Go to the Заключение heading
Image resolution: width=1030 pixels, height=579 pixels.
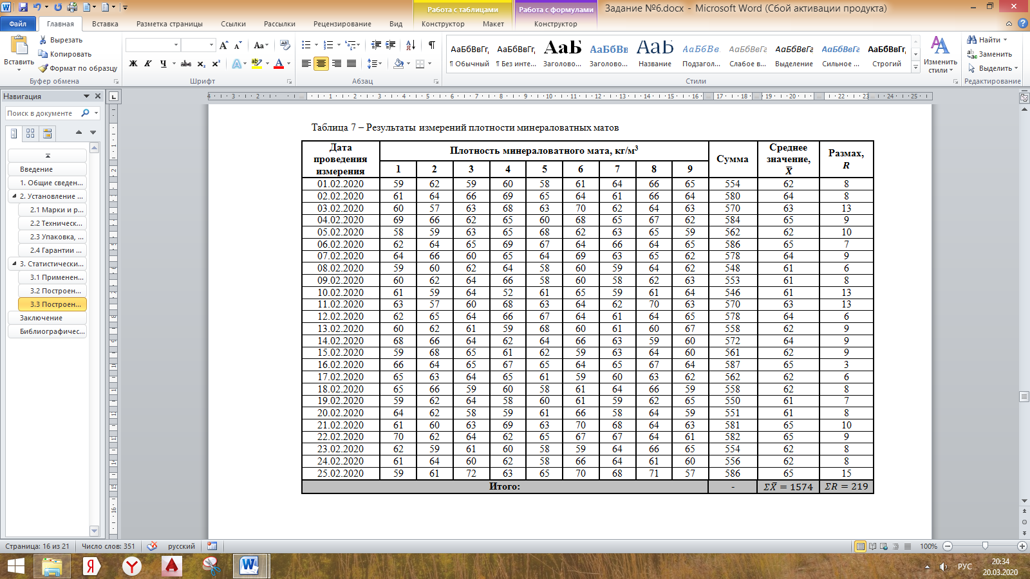41,318
